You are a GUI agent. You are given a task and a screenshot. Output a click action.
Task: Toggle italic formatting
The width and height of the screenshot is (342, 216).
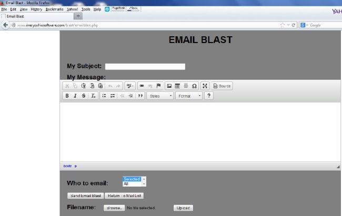click(x=75, y=96)
